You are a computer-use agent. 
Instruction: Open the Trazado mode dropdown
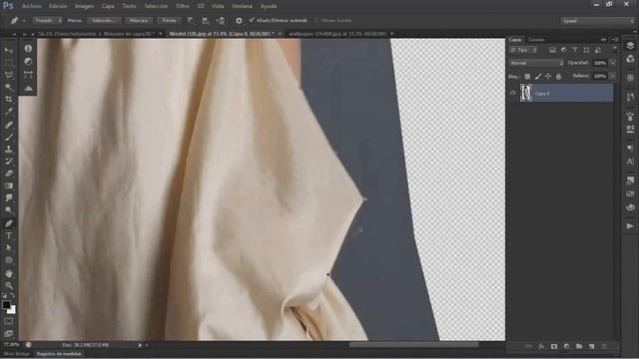point(47,20)
